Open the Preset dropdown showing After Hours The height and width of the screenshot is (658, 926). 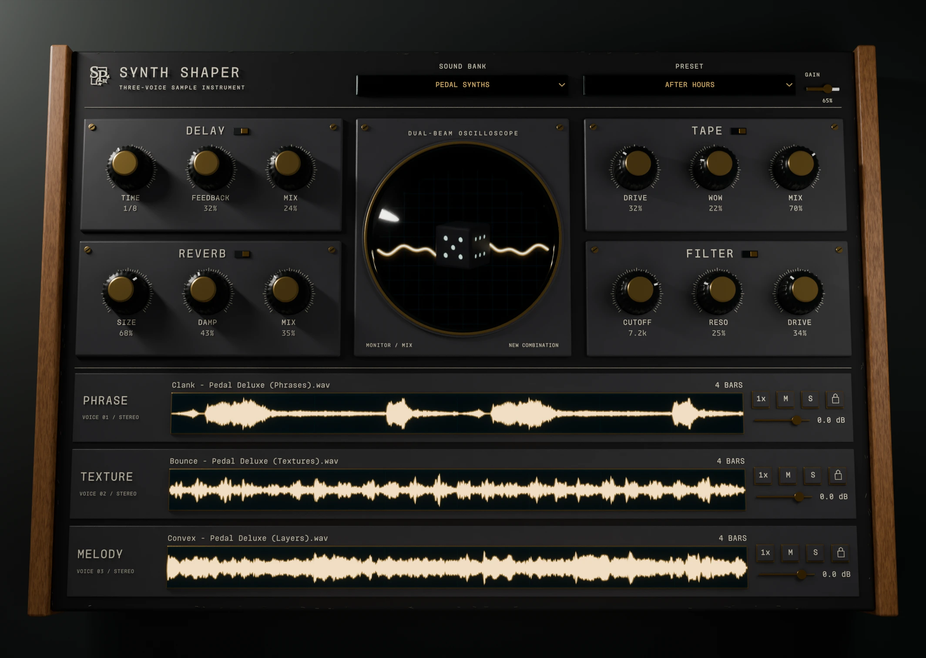690,85
